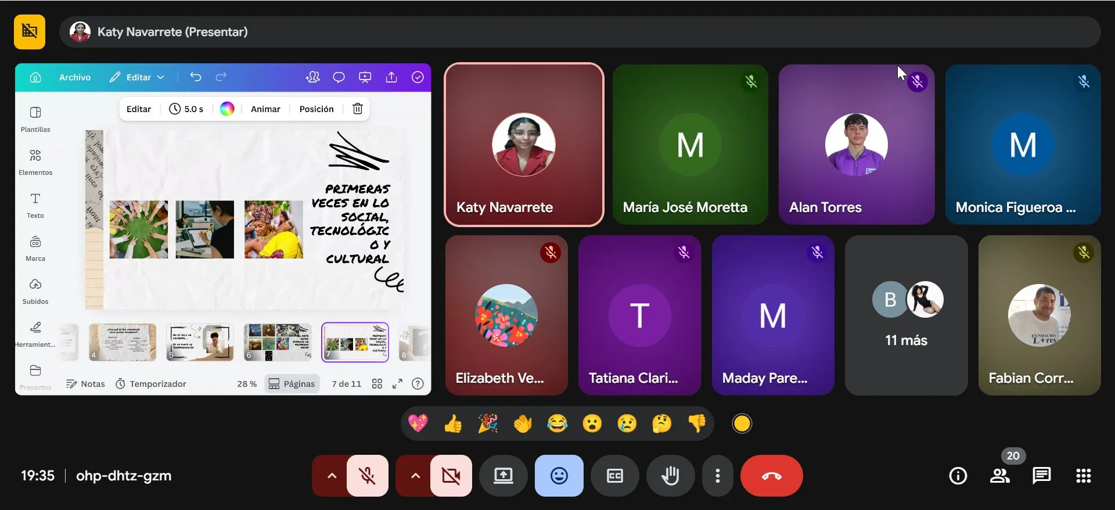The width and height of the screenshot is (1115, 510).
Task: Send the thumbs up emoji reaction
Action: click(453, 424)
